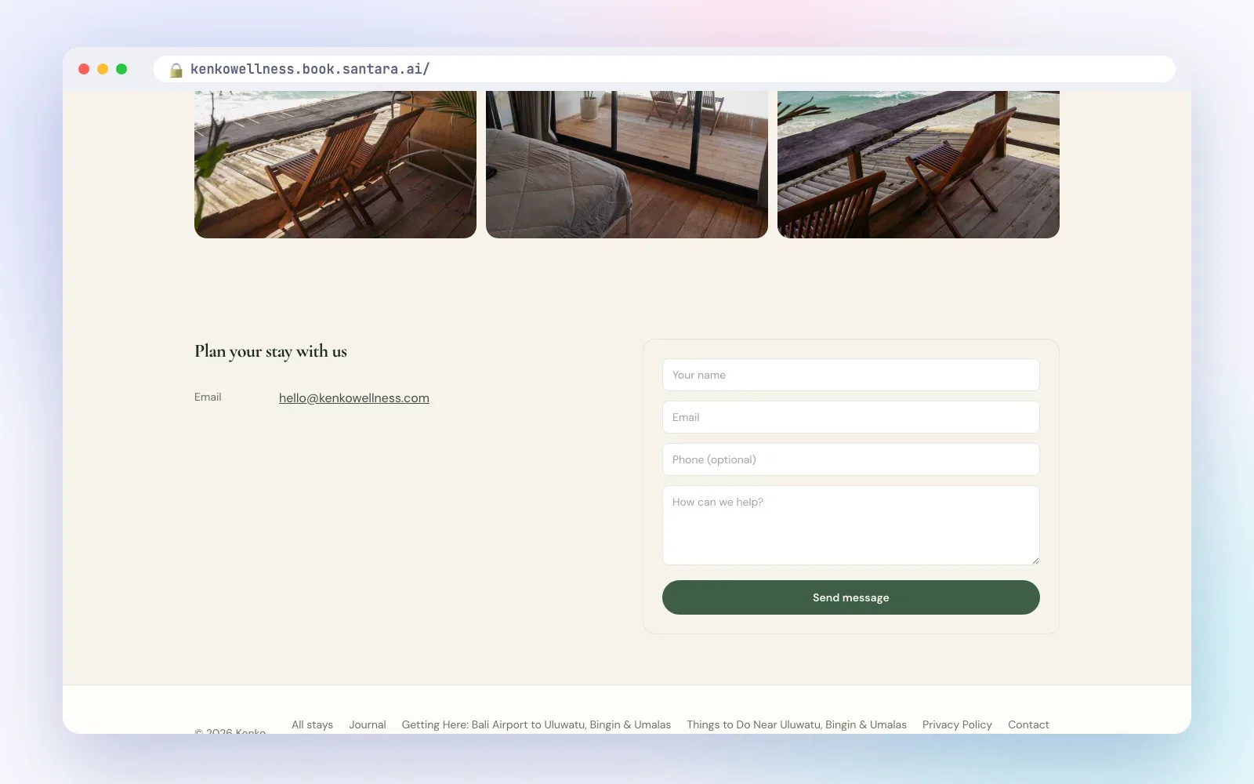1254x784 pixels.
Task: Click the yellow minimize window button
Action: click(103, 69)
